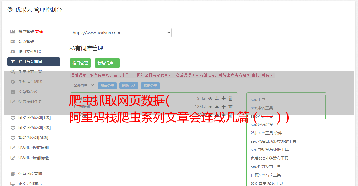
Task: Click the 186词 word count
Action: click(200, 107)
